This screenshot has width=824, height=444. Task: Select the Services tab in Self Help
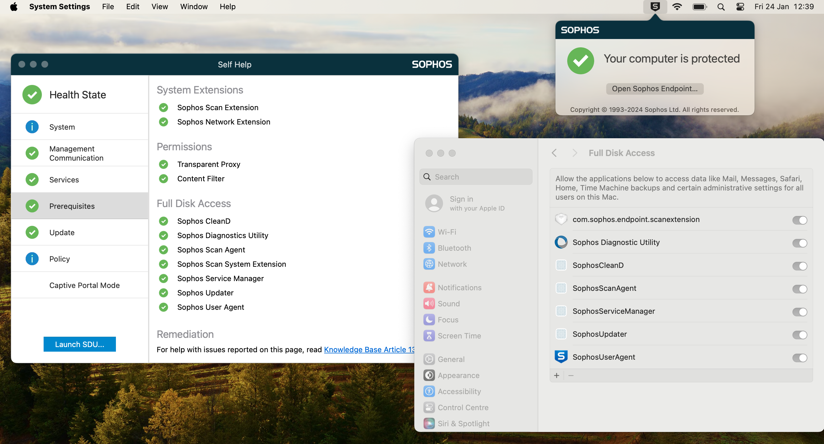[x=80, y=180]
